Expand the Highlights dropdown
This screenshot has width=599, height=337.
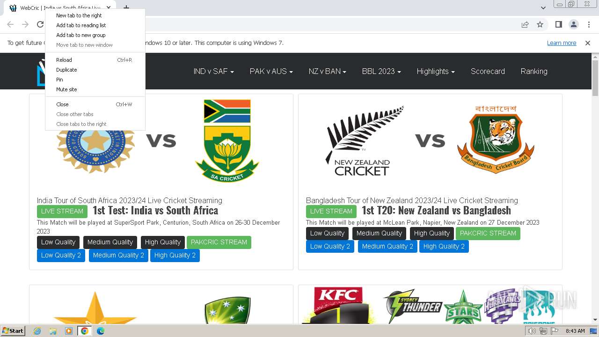pyautogui.click(x=436, y=71)
